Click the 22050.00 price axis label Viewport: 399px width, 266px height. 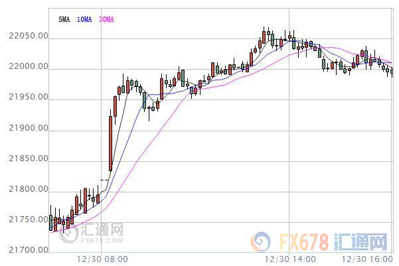29,36
